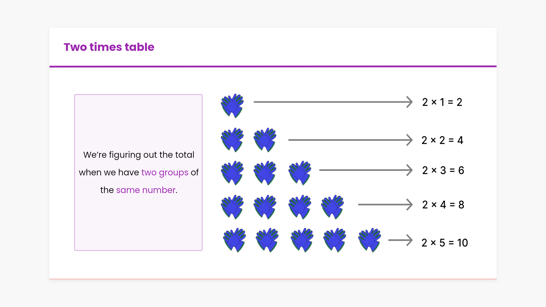Click the purple "same number" text
Viewport: 546px width, 307px height.
tap(146, 190)
